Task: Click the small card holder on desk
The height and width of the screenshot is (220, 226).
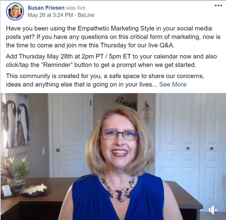Action: (7, 191)
